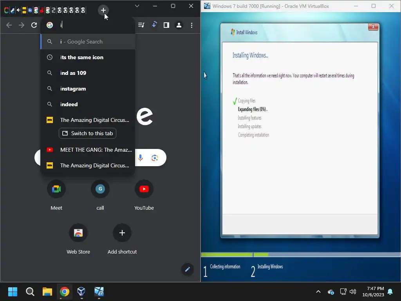401x301 pixels.
Task: Click the OneDrive cloud tray icon
Action: click(x=331, y=292)
